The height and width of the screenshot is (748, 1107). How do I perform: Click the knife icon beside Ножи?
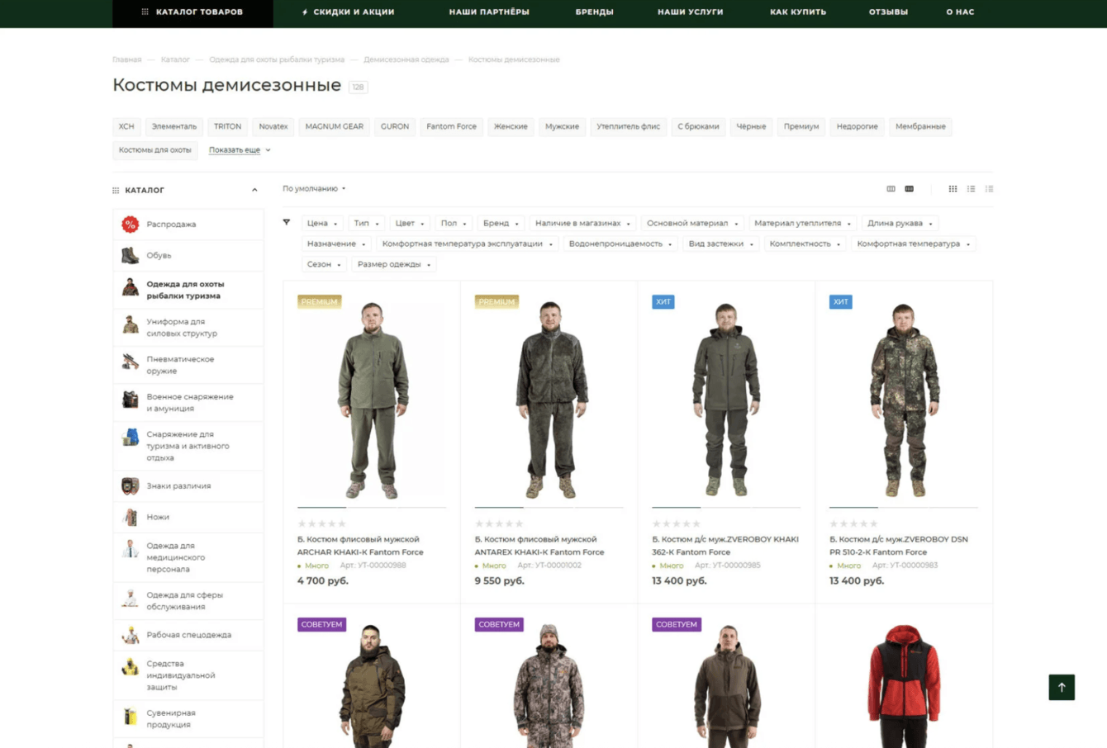(130, 518)
